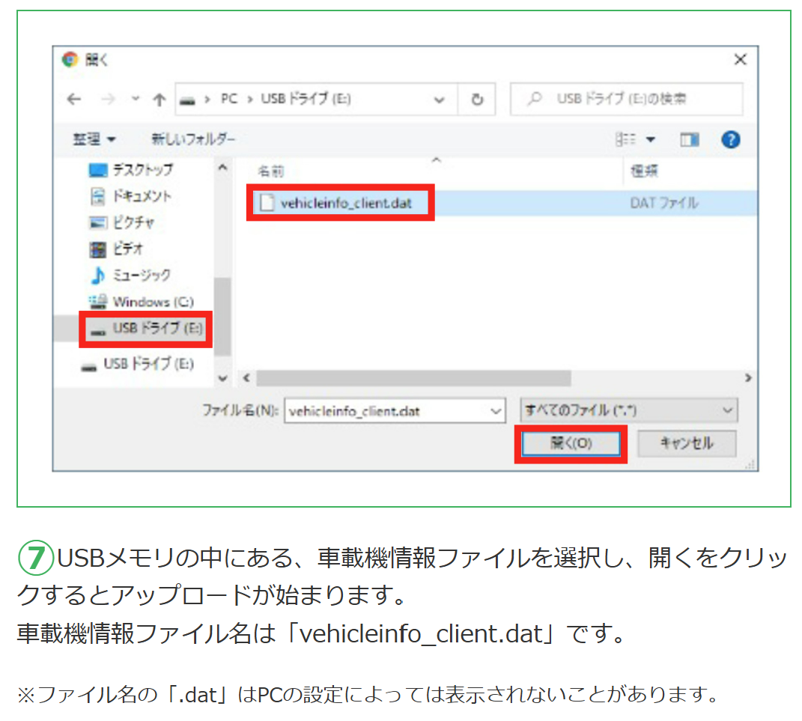Image resolution: width=802 pixels, height=721 pixels.
Task: Expand the file name combo box
Action: coord(496,410)
